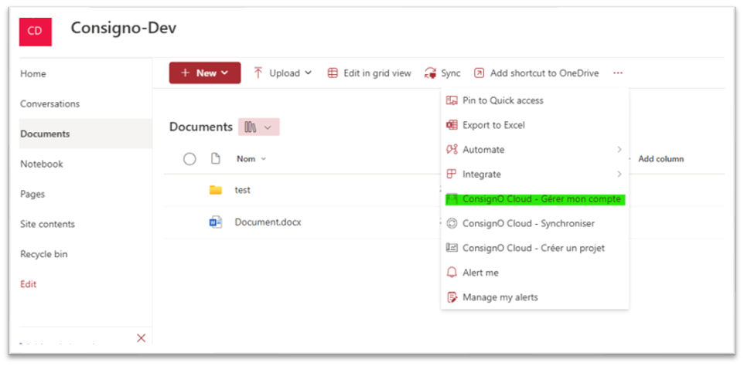Open the test folder by name
Image resolution: width=744 pixels, height=366 pixels.
[243, 191]
